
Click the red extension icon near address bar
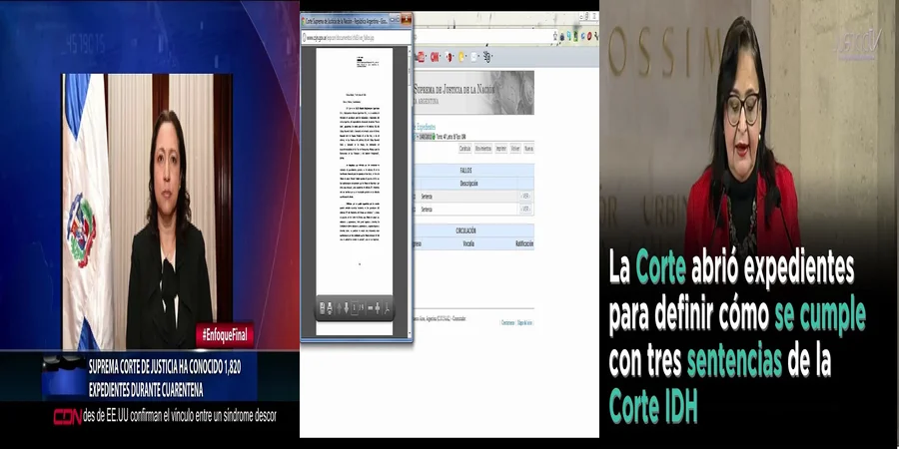pos(589,36)
